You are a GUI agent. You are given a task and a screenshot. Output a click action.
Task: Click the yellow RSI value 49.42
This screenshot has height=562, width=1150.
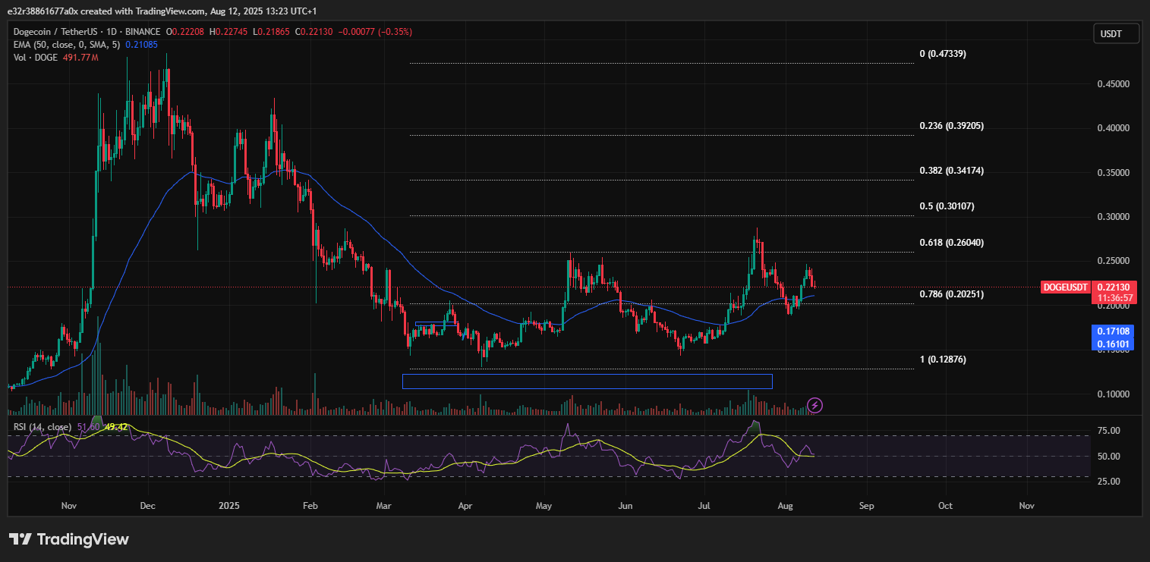pyautogui.click(x=115, y=428)
